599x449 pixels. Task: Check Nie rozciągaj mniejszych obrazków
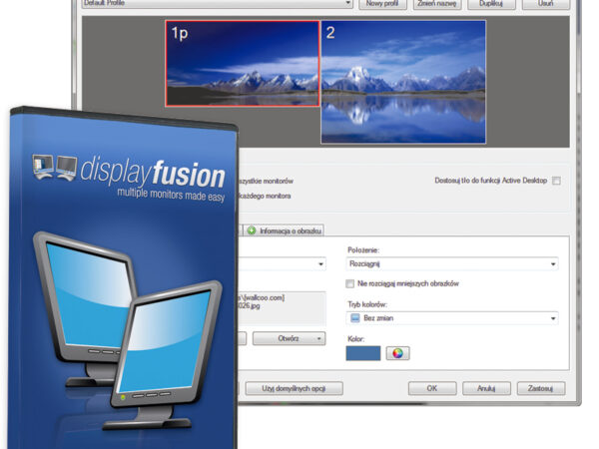(x=349, y=283)
